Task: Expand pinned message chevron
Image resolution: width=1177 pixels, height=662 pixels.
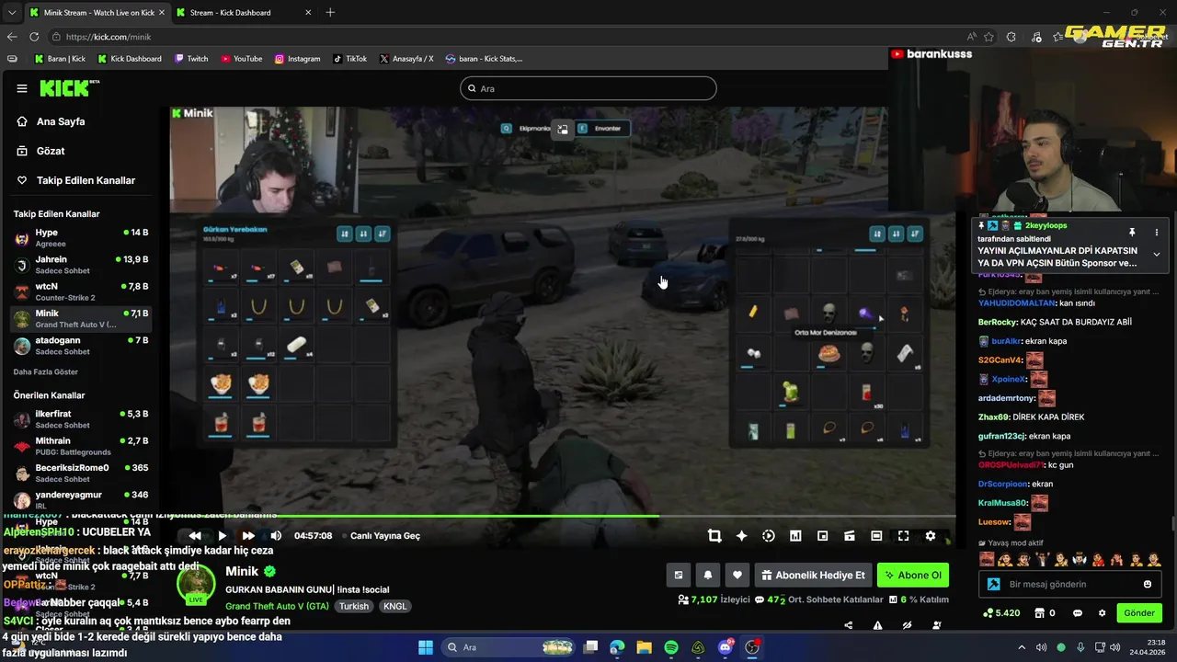Action: coord(1157,255)
